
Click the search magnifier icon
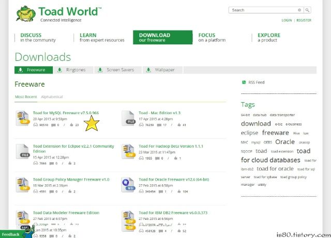[x=307, y=10]
